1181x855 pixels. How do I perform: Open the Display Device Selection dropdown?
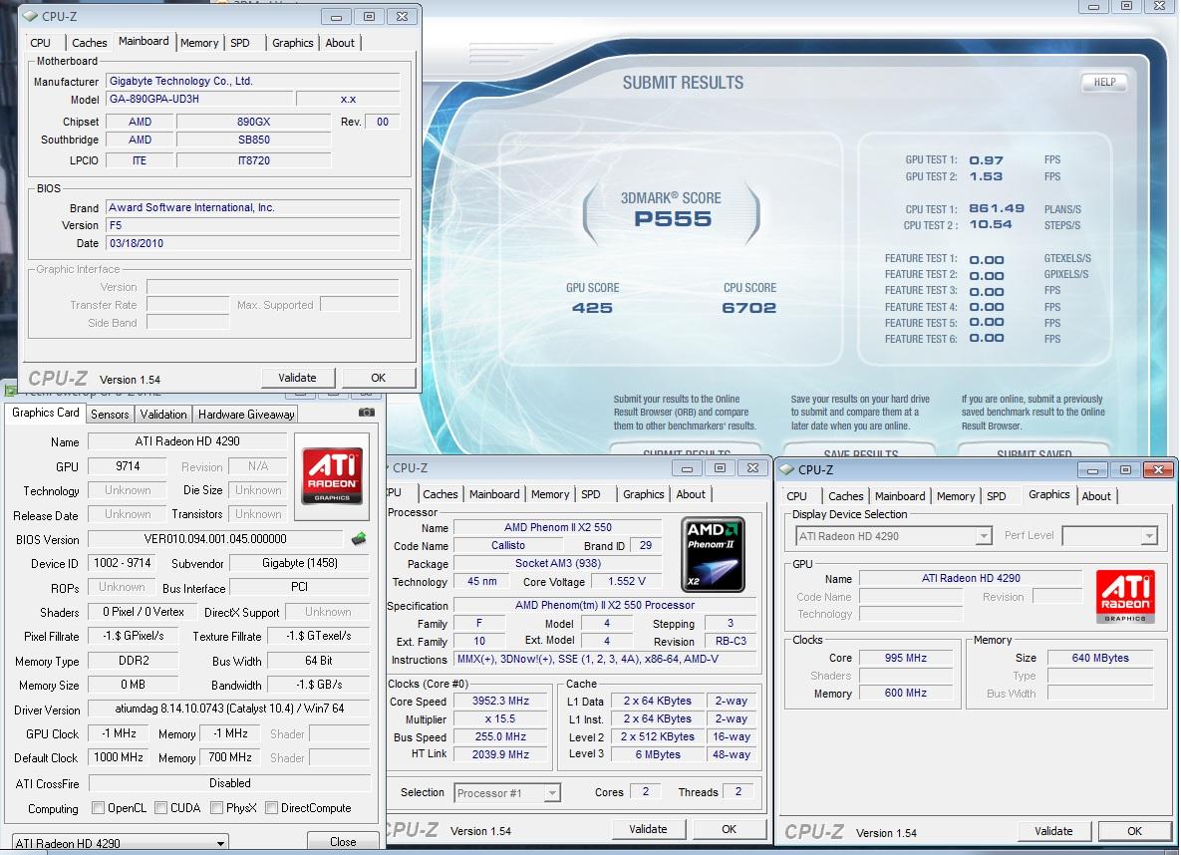click(984, 535)
